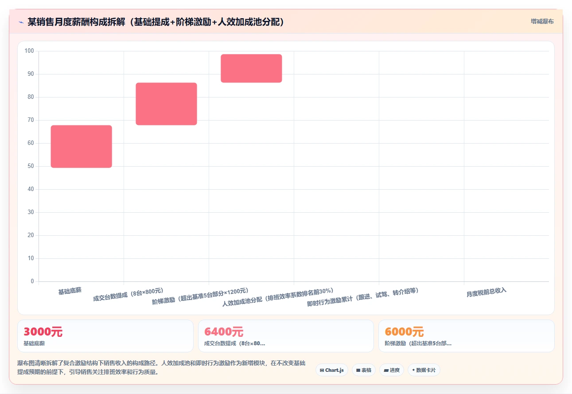The height and width of the screenshot is (394, 572).
Task: Click the y-axis value 50
Action: pos(31,166)
